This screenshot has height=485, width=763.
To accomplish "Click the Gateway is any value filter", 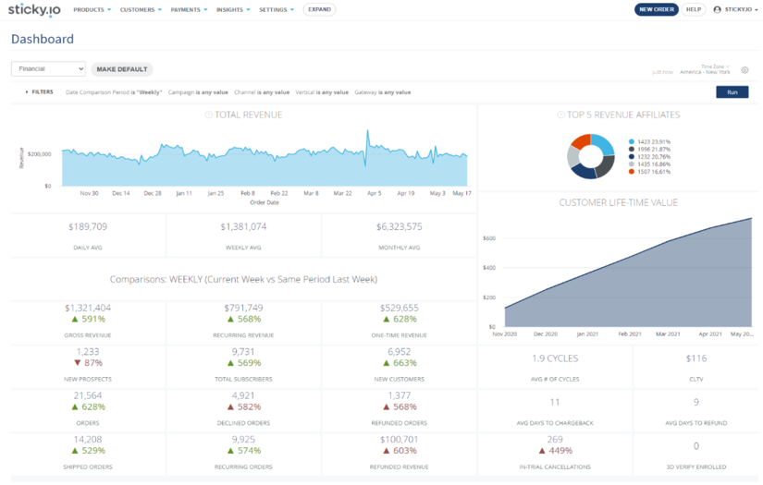I will point(383,92).
